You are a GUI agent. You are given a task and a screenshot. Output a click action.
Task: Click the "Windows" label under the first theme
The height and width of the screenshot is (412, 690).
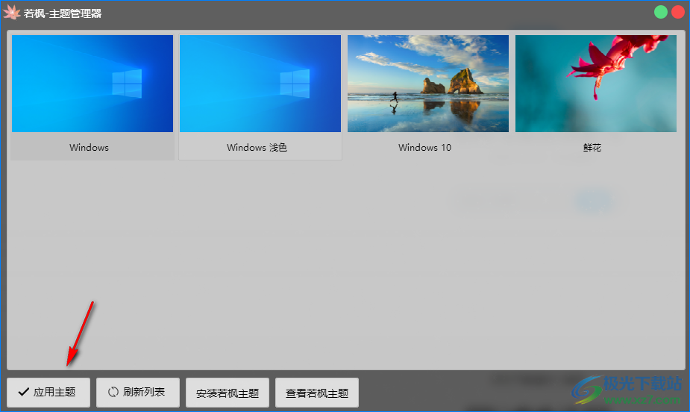[x=89, y=148]
